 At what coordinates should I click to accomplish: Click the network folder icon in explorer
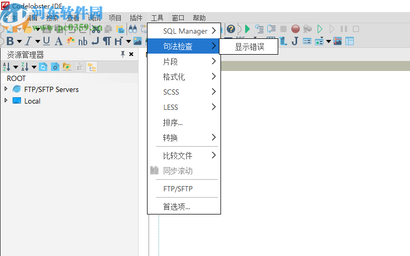point(67,67)
